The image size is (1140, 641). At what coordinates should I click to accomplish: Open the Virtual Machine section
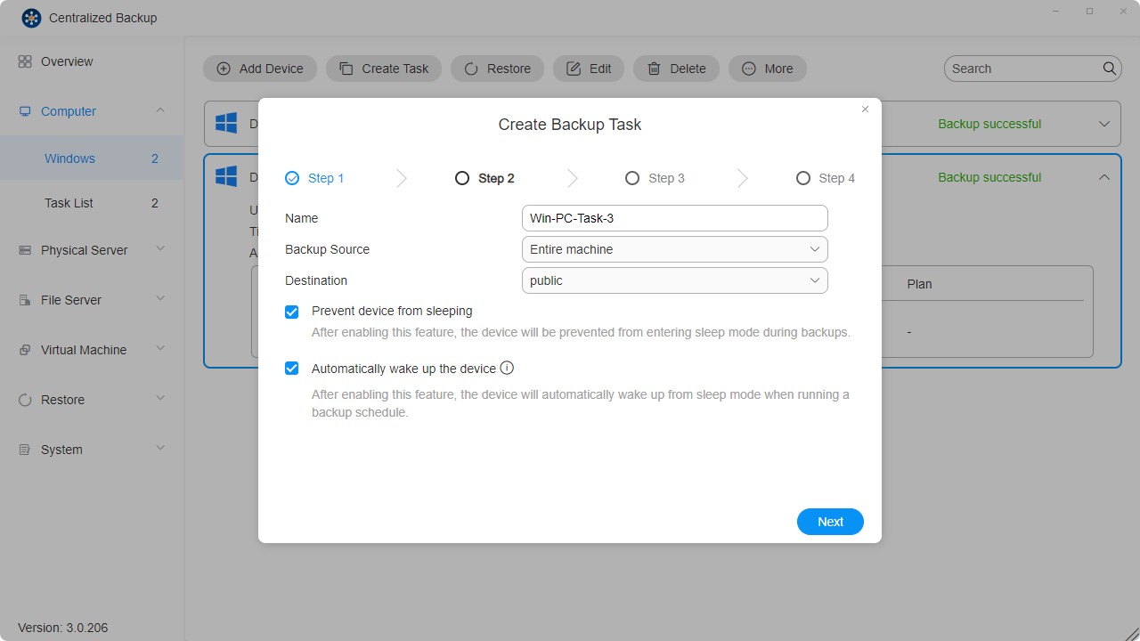84,350
